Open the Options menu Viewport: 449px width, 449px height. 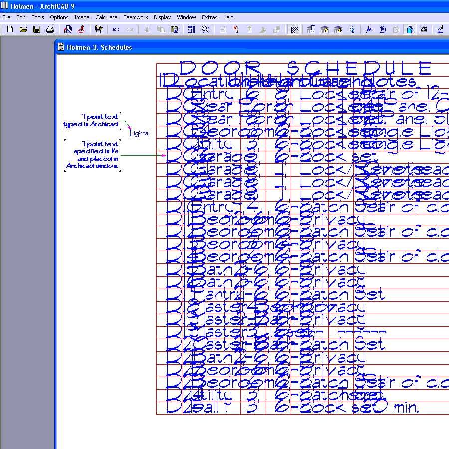[x=59, y=17]
